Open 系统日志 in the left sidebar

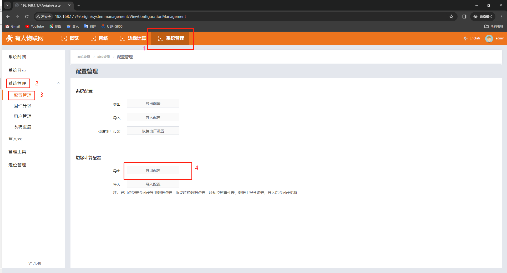(17, 70)
